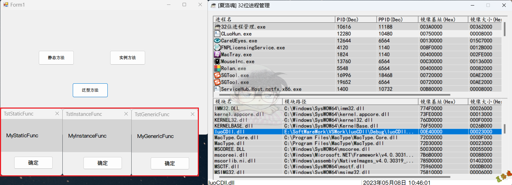Click the ServiceHub.Host.netfx.x86.exe icon
The height and width of the screenshot is (185, 512).
click(217, 89)
